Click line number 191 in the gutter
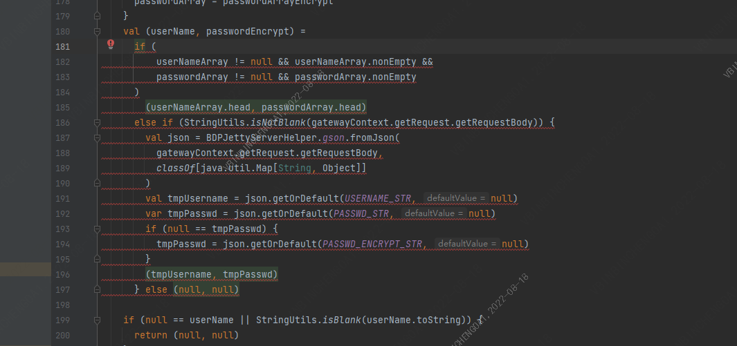The image size is (737, 346). pos(62,198)
